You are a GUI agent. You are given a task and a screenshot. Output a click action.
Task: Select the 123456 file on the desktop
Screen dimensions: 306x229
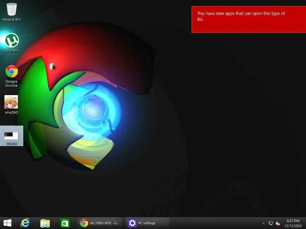12,136
